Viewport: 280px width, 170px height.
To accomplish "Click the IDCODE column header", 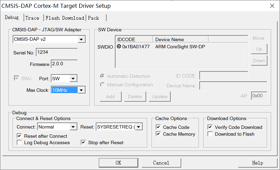I will 134,39.
